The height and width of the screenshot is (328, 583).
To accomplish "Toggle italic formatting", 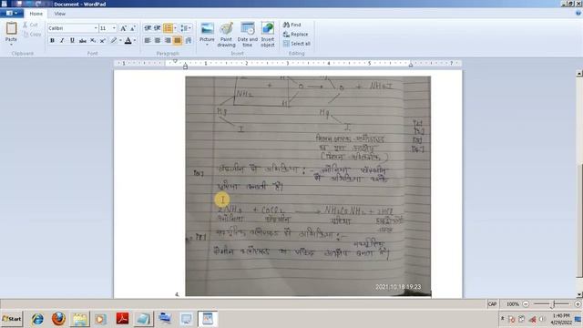I will tap(62, 40).
